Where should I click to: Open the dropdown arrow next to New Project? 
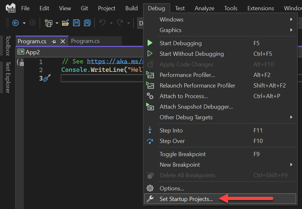57,23
